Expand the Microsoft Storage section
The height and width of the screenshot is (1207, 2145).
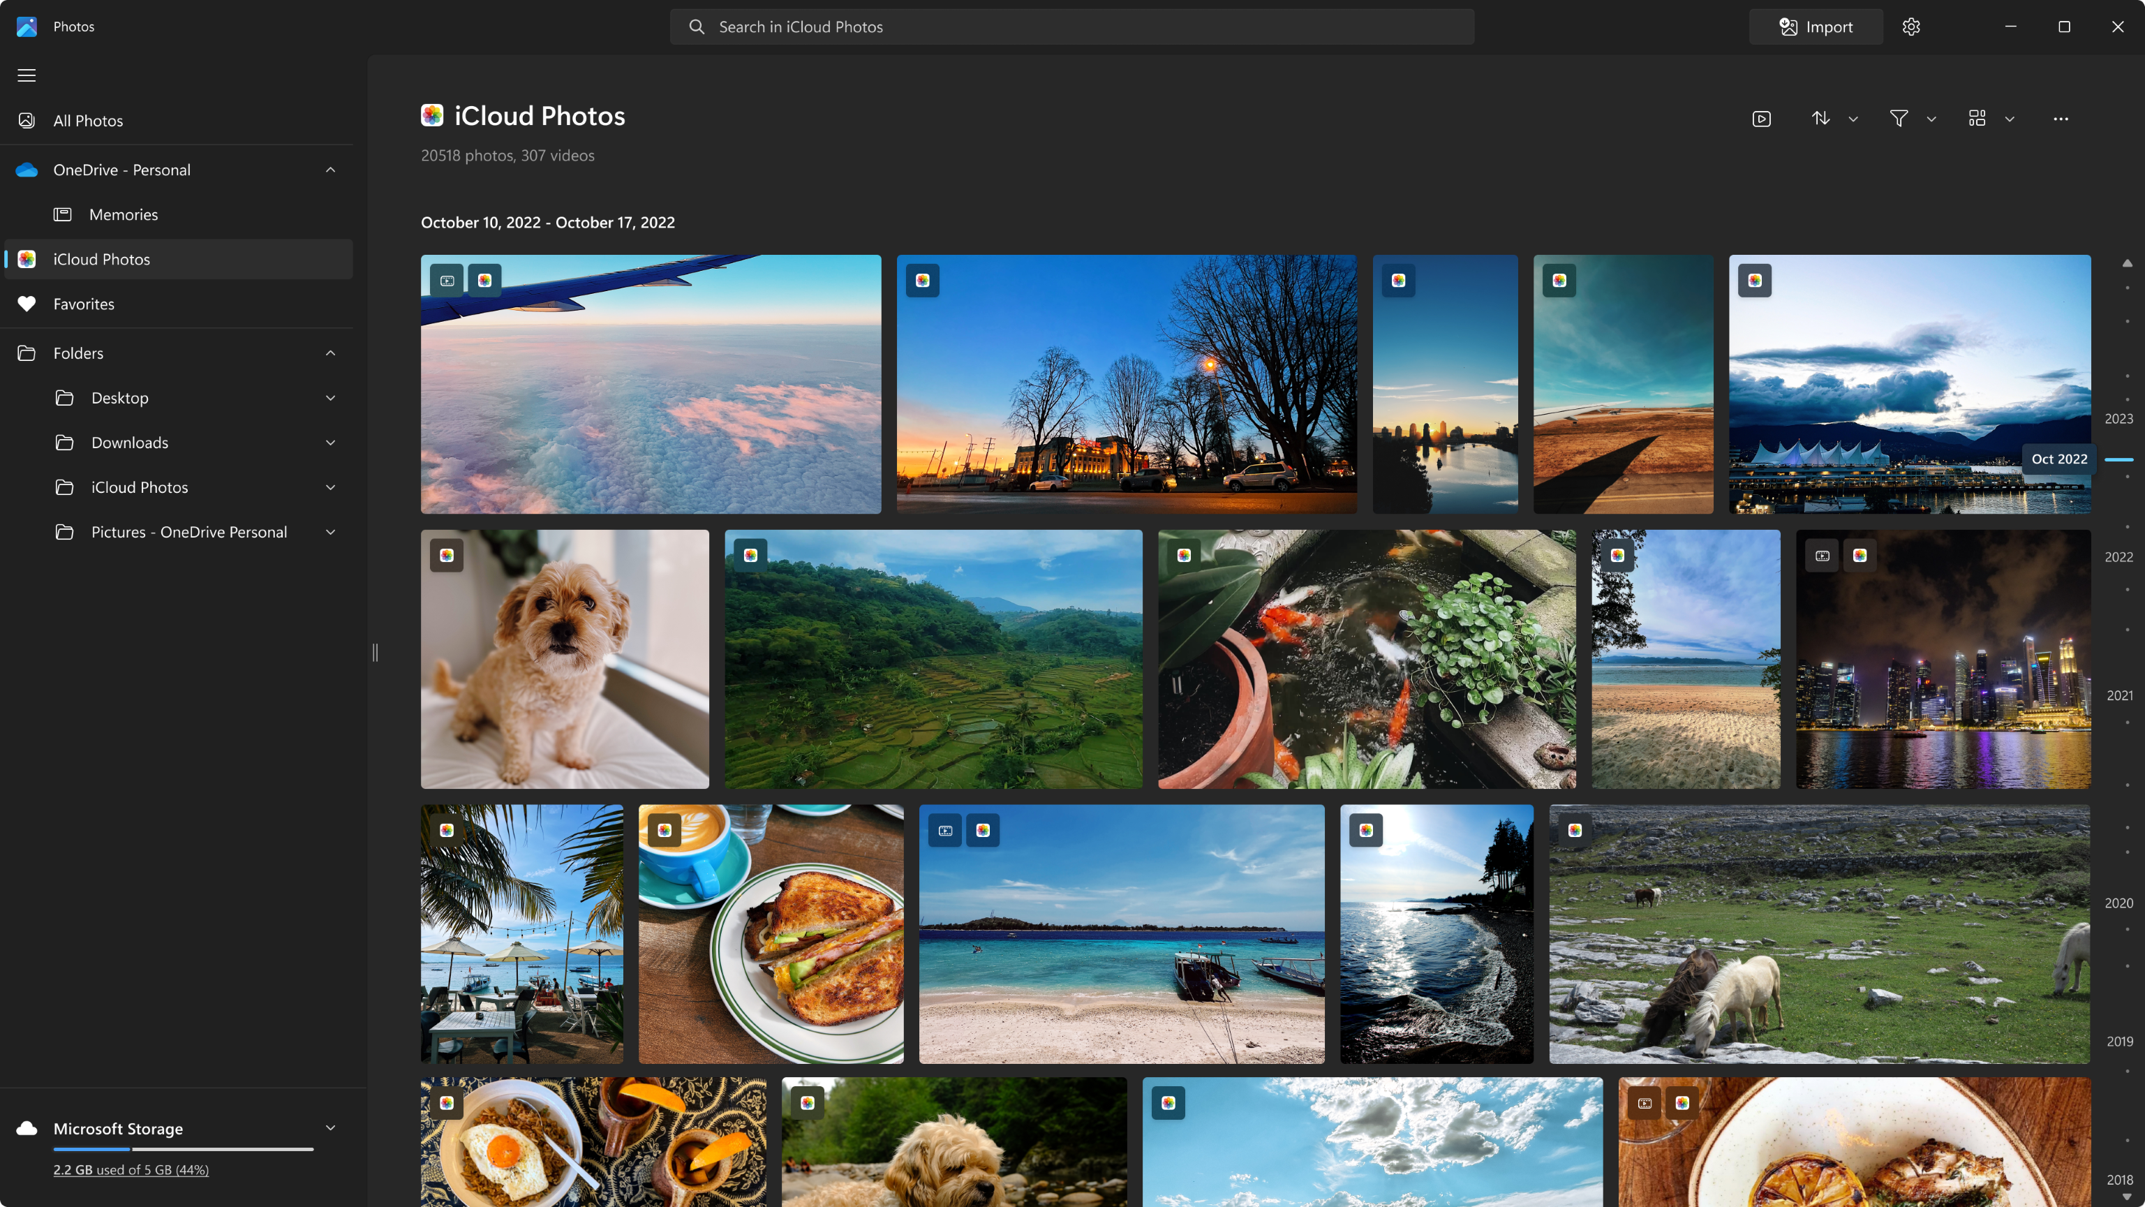tap(330, 1127)
